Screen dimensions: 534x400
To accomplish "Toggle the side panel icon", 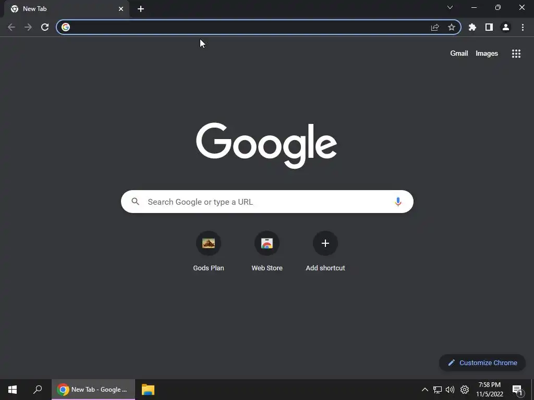I will tap(489, 27).
